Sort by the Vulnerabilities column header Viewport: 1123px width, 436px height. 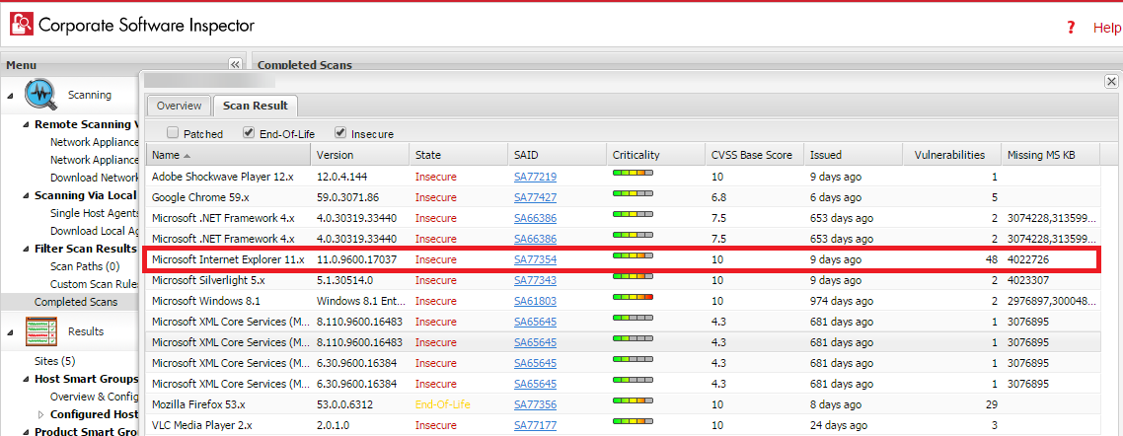pyautogui.click(x=952, y=155)
